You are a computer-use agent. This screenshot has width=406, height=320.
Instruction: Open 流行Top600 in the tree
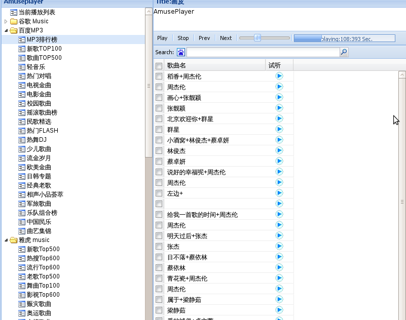(x=43, y=267)
